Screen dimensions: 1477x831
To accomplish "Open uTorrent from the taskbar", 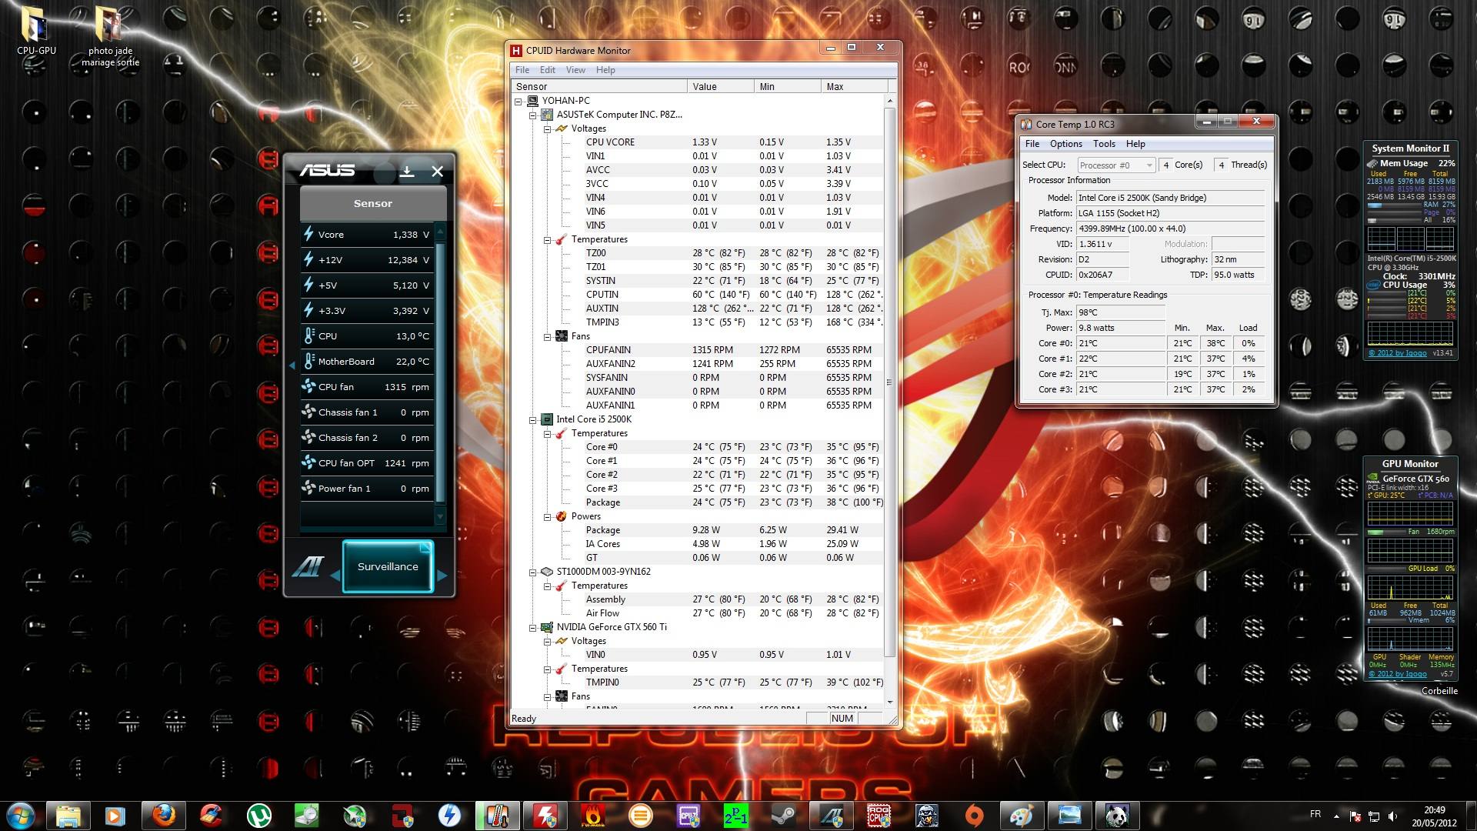I will (x=259, y=815).
